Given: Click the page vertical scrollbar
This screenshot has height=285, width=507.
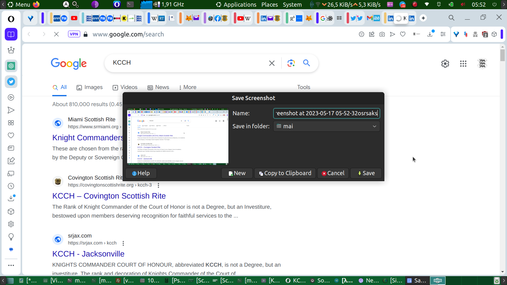Looking at the screenshot, I should [503, 160].
